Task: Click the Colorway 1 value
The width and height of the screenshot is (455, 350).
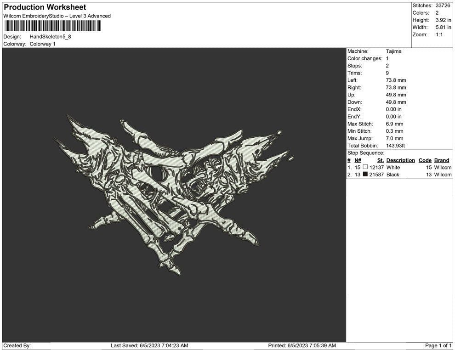Action: (x=43, y=44)
